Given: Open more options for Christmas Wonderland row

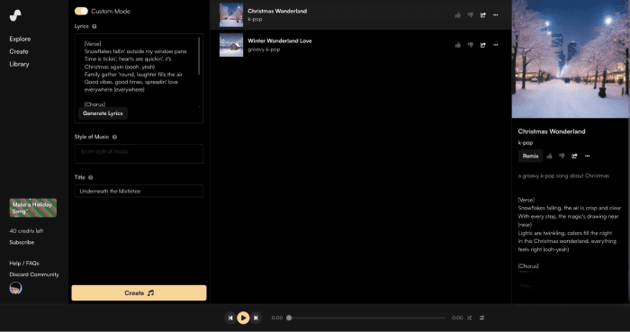Looking at the screenshot, I should pyautogui.click(x=495, y=15).
